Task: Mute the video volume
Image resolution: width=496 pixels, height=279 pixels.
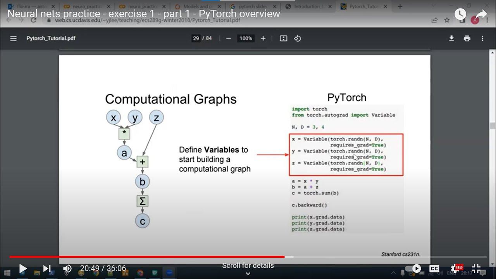Action: 67,268
